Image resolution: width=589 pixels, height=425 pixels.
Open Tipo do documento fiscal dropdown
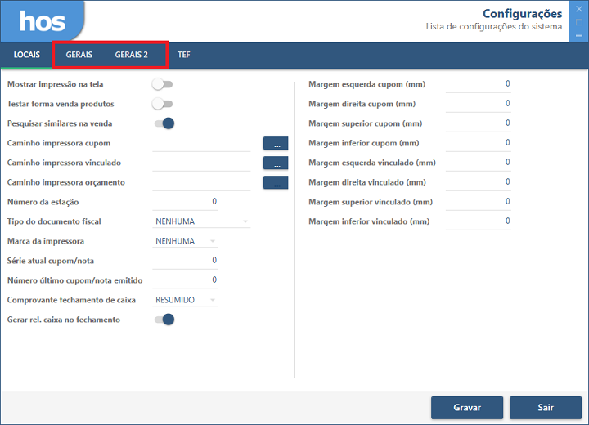tap(201, 221)
